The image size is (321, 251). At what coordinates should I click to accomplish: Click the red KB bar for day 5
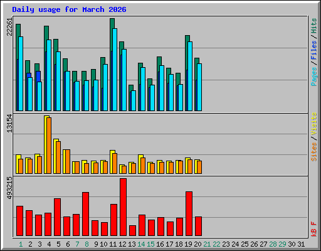57,217
